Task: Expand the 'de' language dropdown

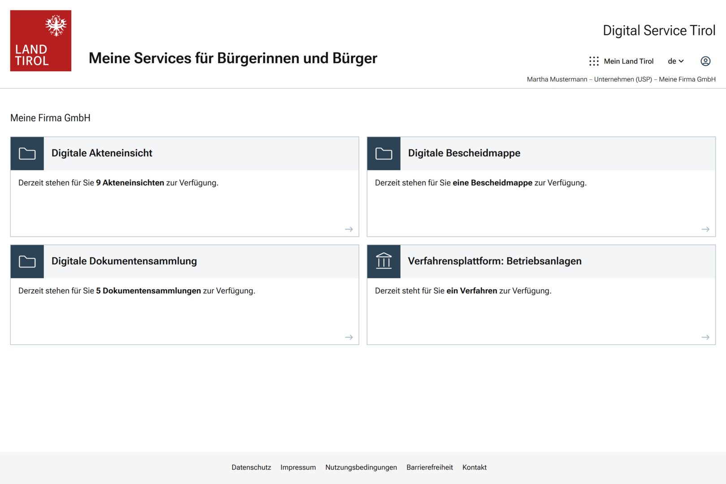Action: 676,61
